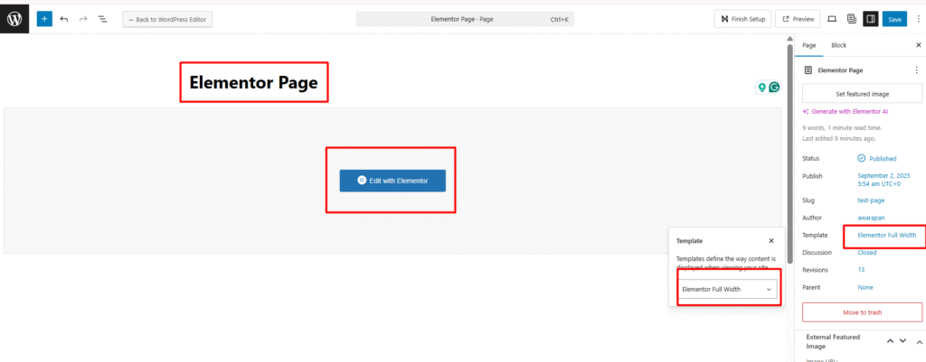Open the block inserter plus button

44,18
